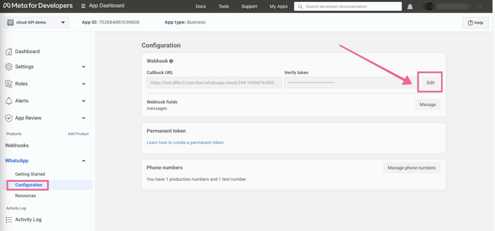This screenshot has height=231, width=495.
Task: Click Manage phone numbers button
Action: coord(412,168)
